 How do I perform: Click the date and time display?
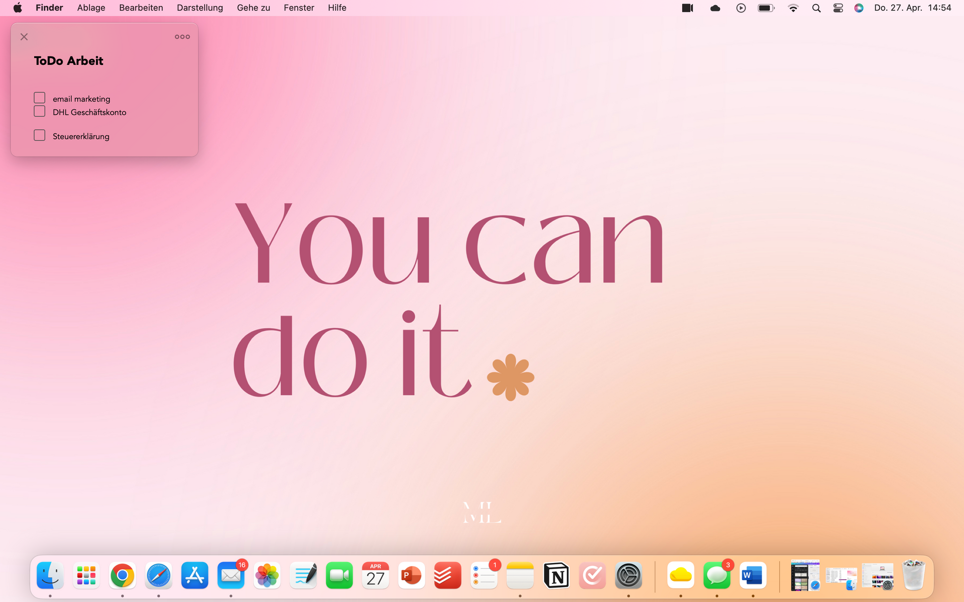pyautogui.click(x=912, y=8)
